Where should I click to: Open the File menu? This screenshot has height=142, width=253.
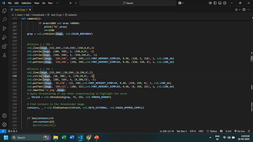[10, 3]
